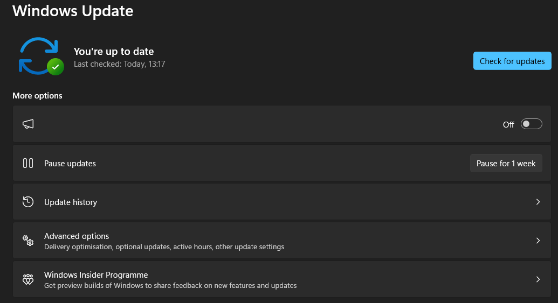Pause updates for 1 week
558x303 pixels.
coord(506,163)
